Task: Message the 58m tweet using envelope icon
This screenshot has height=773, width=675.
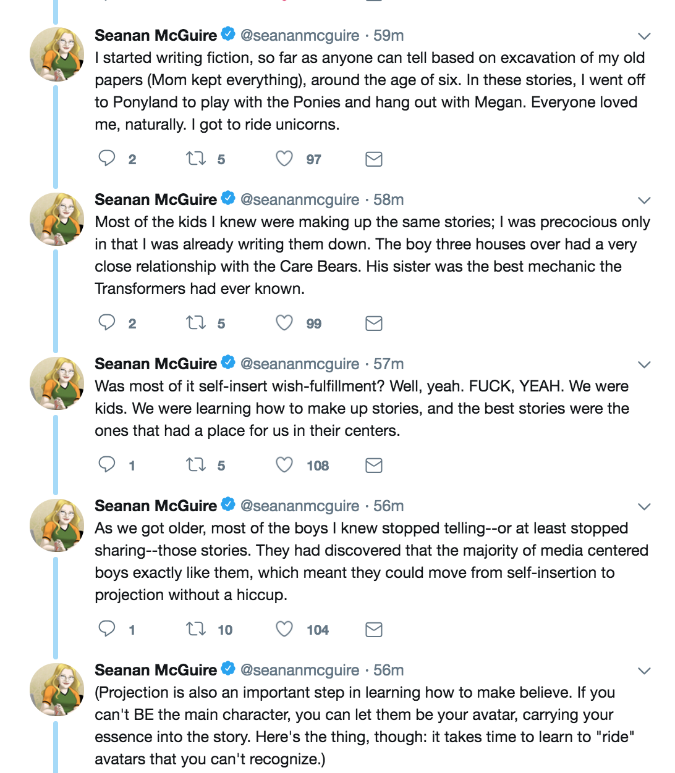Action: click(x=373, y=324)
